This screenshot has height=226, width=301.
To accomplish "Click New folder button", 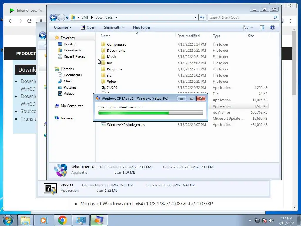I will click(x=142, y=27).
